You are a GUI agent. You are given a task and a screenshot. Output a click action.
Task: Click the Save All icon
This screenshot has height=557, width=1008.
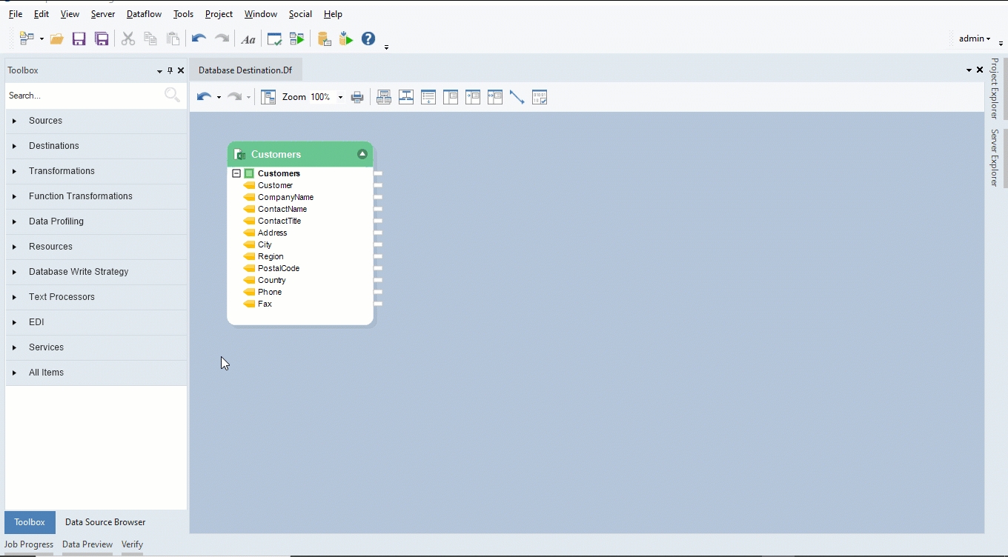tap(102, 39)
